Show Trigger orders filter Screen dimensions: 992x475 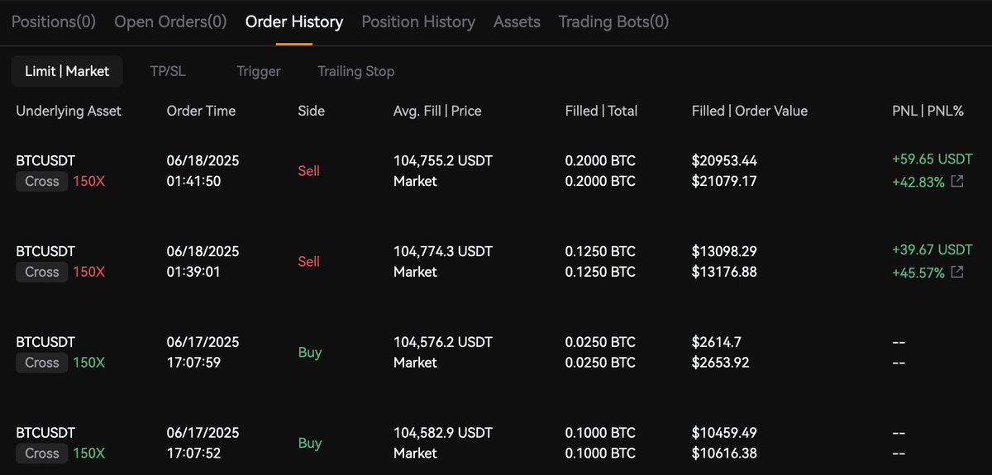259,71
